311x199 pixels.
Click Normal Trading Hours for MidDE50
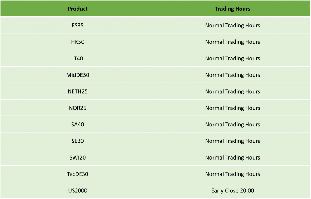tap(232, 75)
